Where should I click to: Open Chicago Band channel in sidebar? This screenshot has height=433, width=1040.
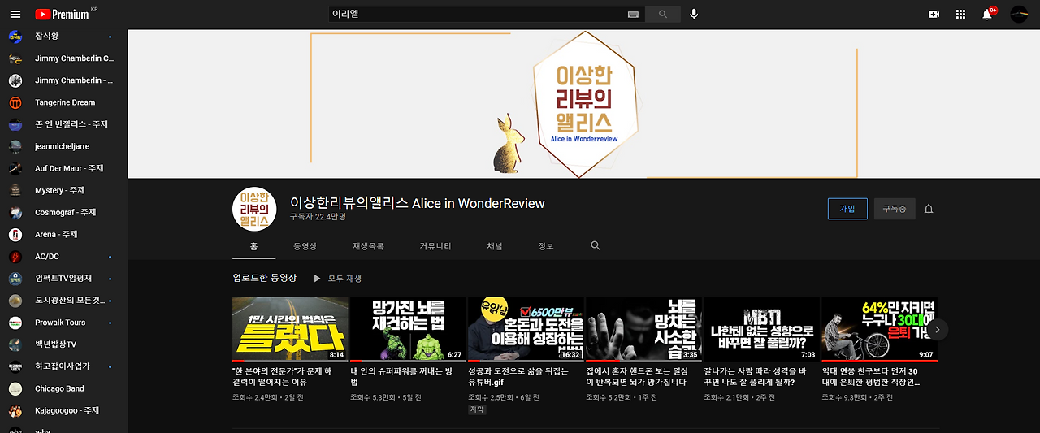click(x=62, y=388)
